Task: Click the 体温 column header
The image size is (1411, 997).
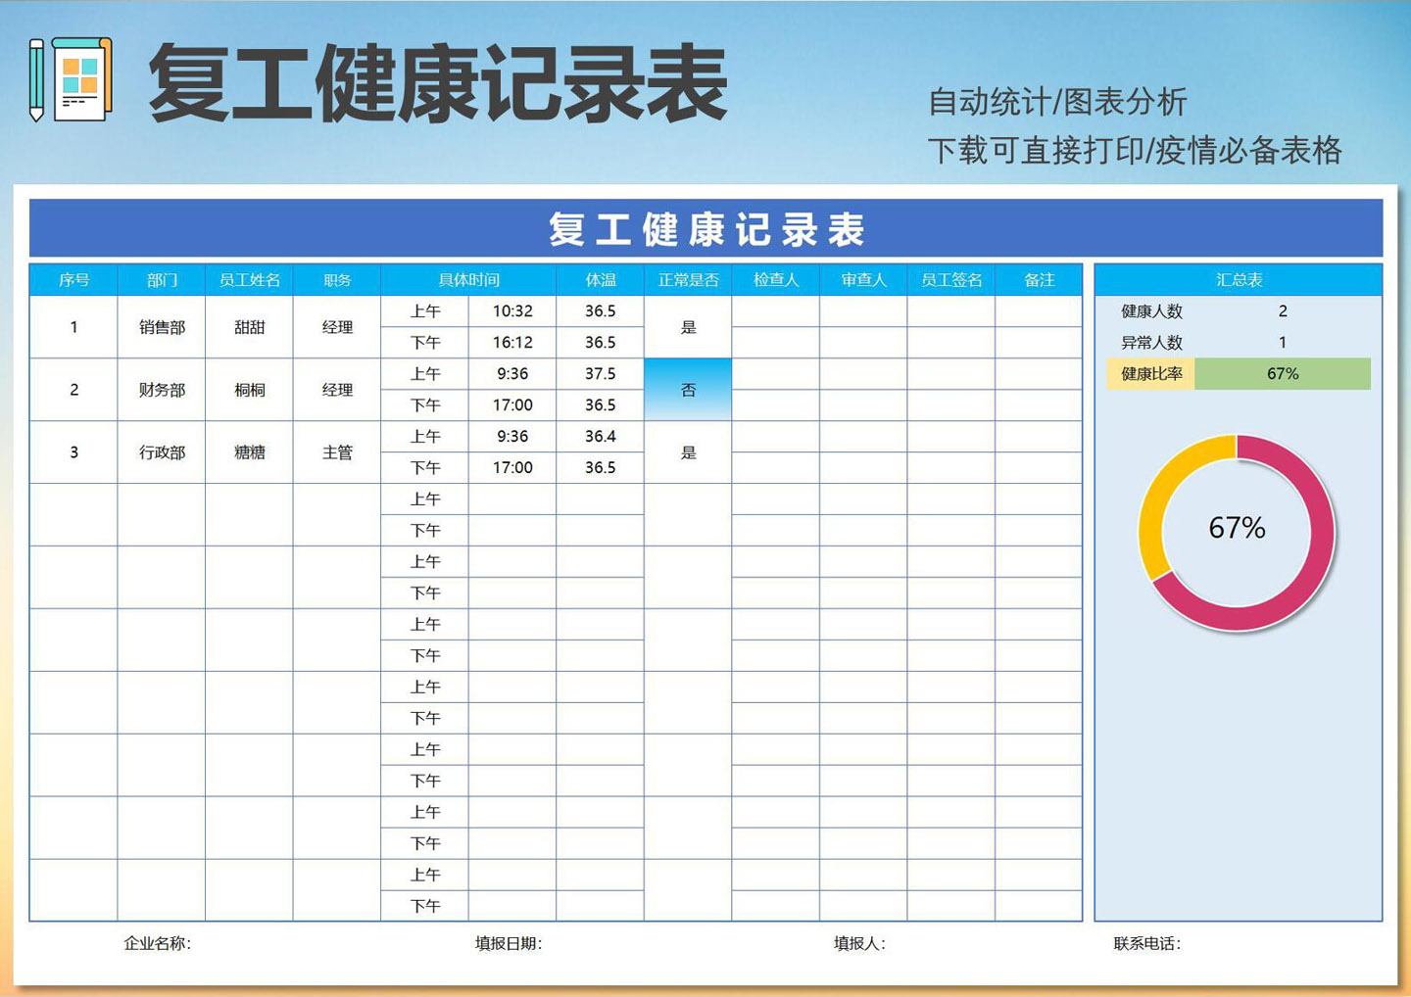Action: pos(601,279)
